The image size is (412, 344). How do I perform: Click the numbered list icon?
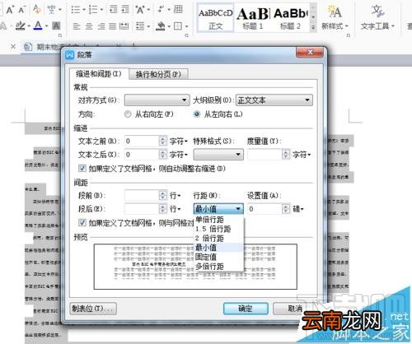click(x=93, y=10)
